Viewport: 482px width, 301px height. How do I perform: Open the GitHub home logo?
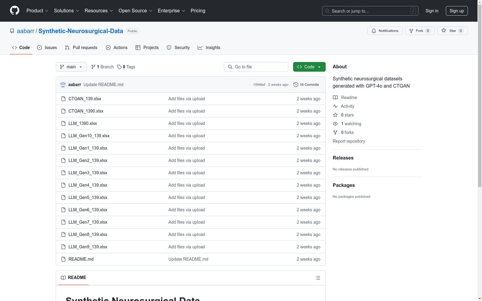(14, 11)
